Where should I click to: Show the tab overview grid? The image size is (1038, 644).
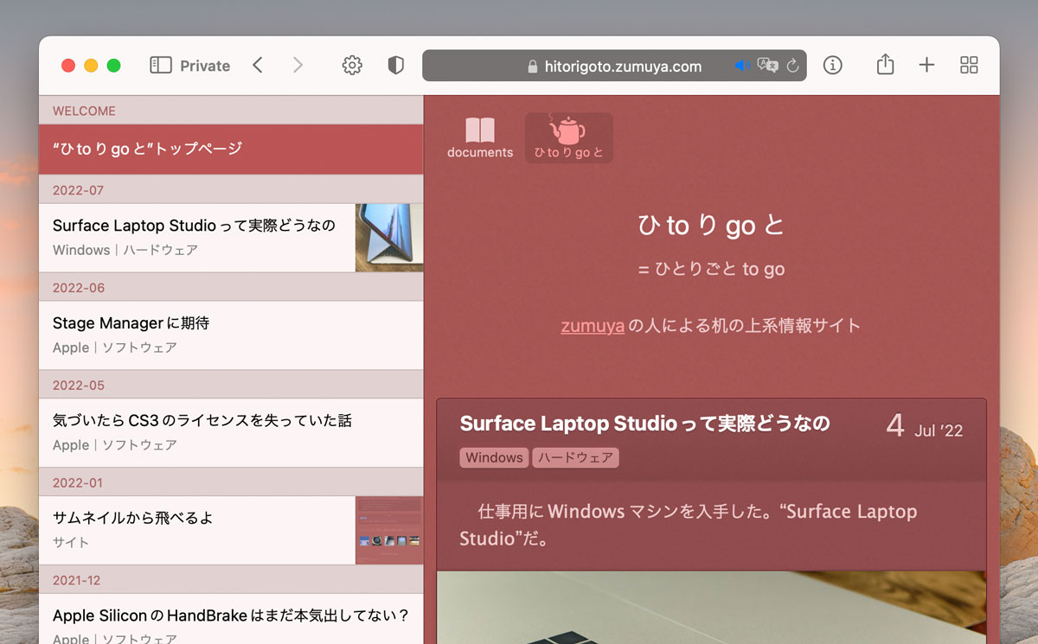pyautogui.click(x=969, y=65)
